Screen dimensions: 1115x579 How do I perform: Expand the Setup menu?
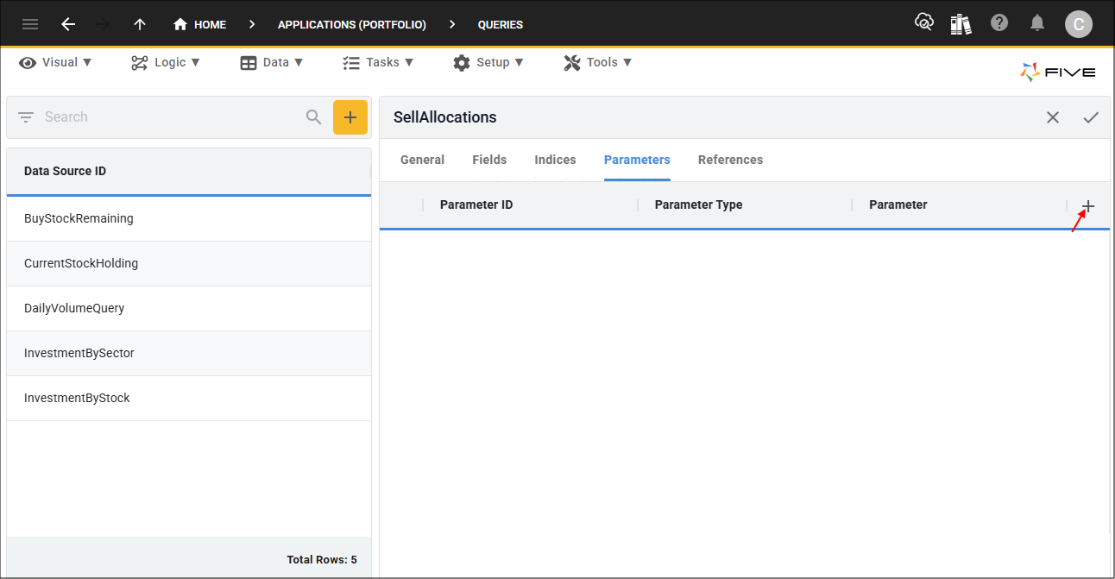point(488,62)
